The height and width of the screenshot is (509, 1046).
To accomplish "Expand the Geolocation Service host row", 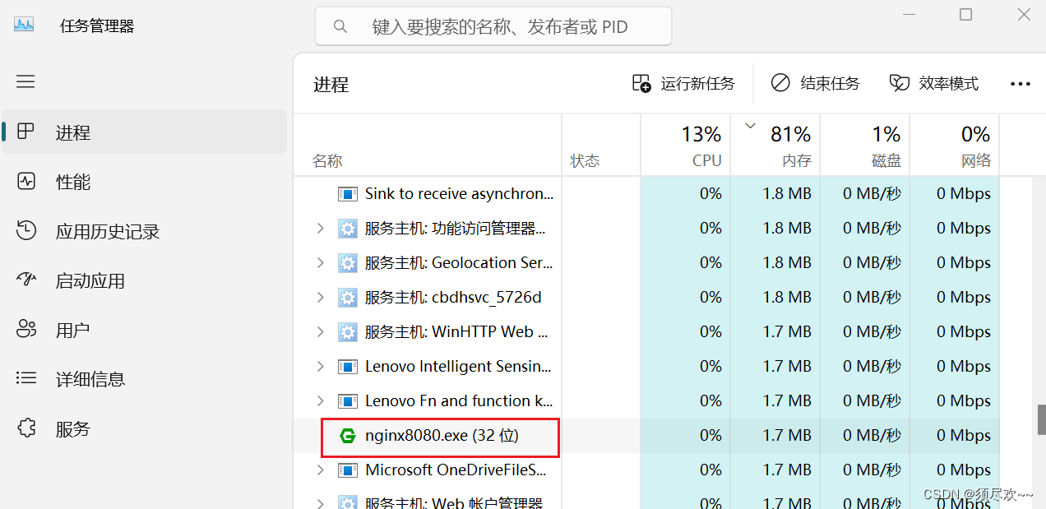I will coord(321,262).
